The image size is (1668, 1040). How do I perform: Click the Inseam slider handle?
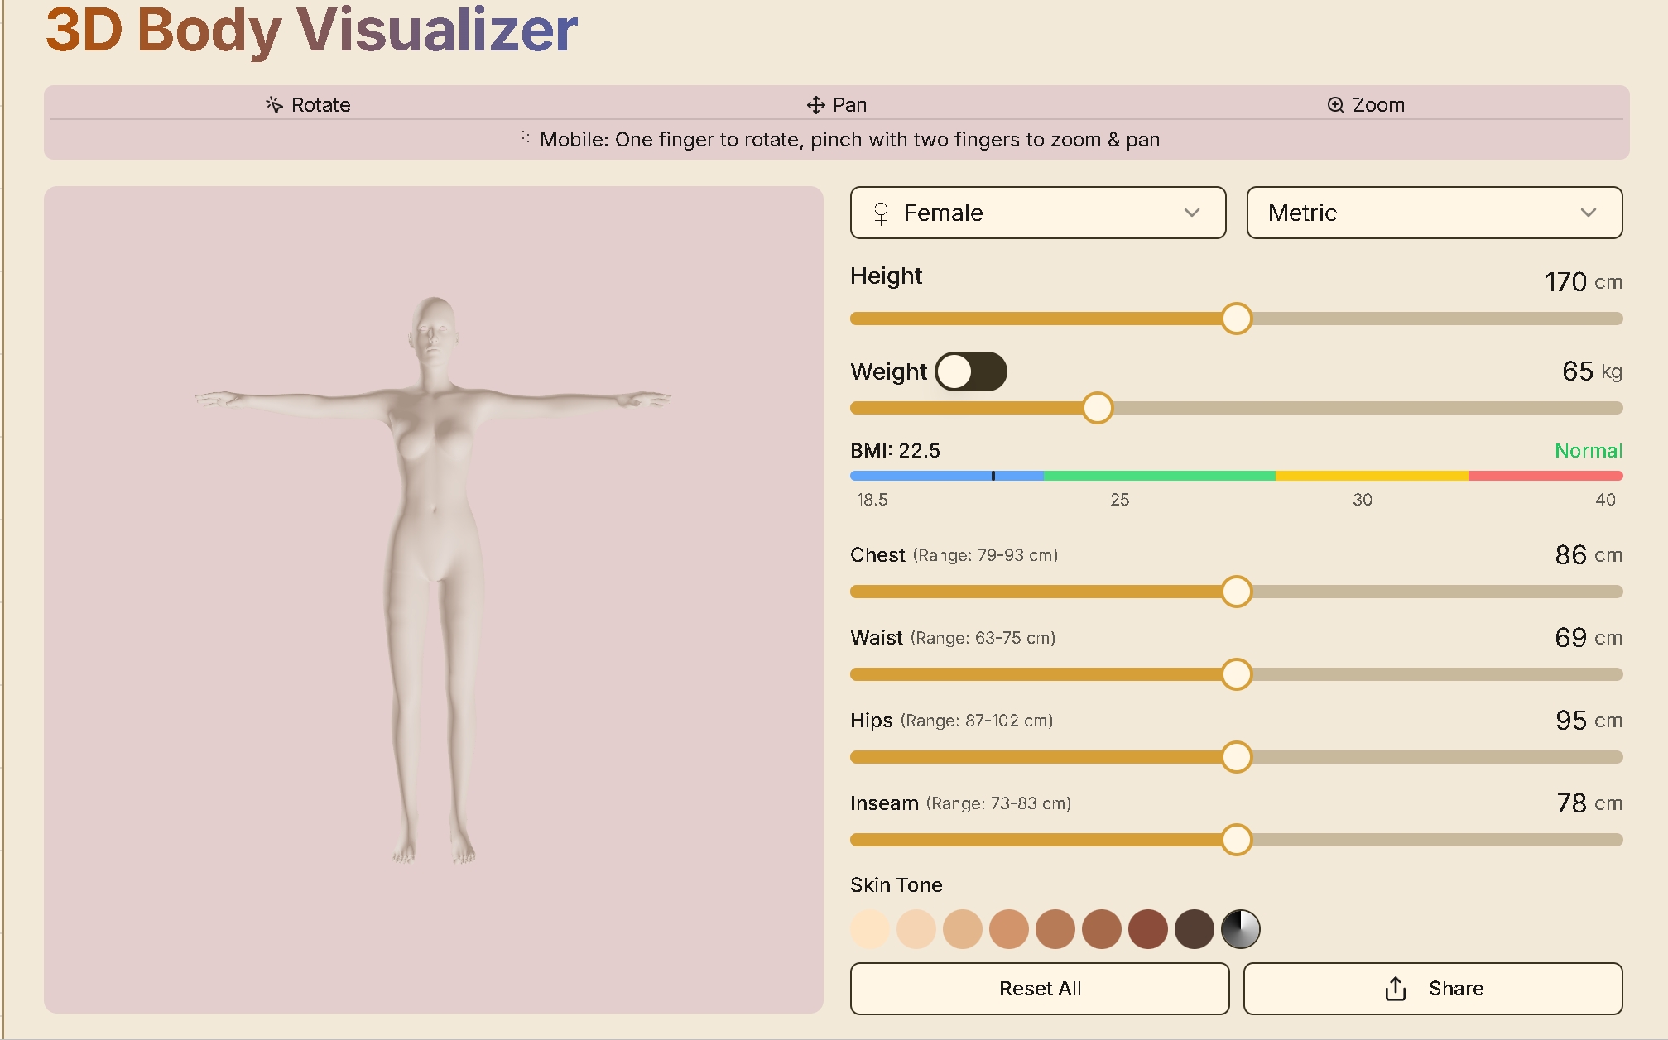coord(1236,840)
